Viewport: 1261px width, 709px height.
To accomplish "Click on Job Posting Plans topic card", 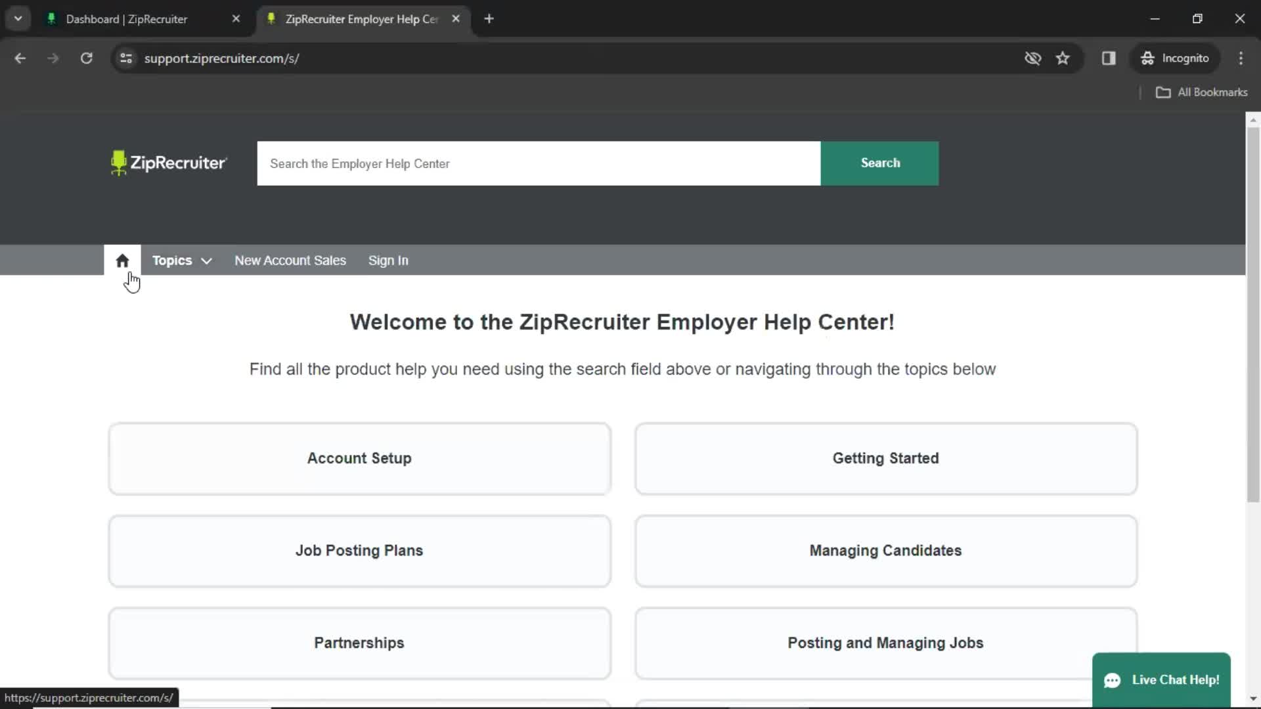I will click(x=359, y=549).
